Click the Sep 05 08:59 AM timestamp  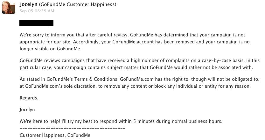pos(37,11)
